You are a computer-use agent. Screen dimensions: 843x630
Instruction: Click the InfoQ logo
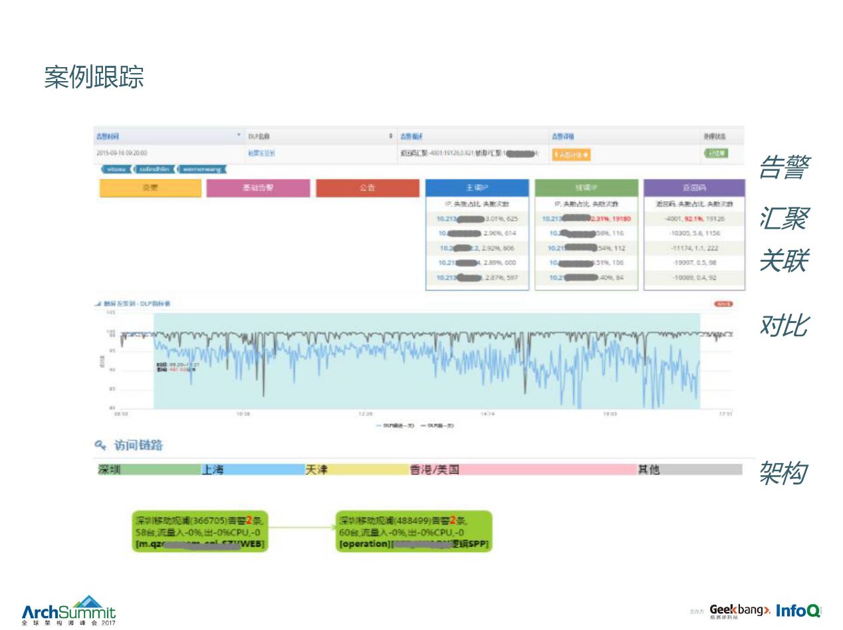coord(799,610)
